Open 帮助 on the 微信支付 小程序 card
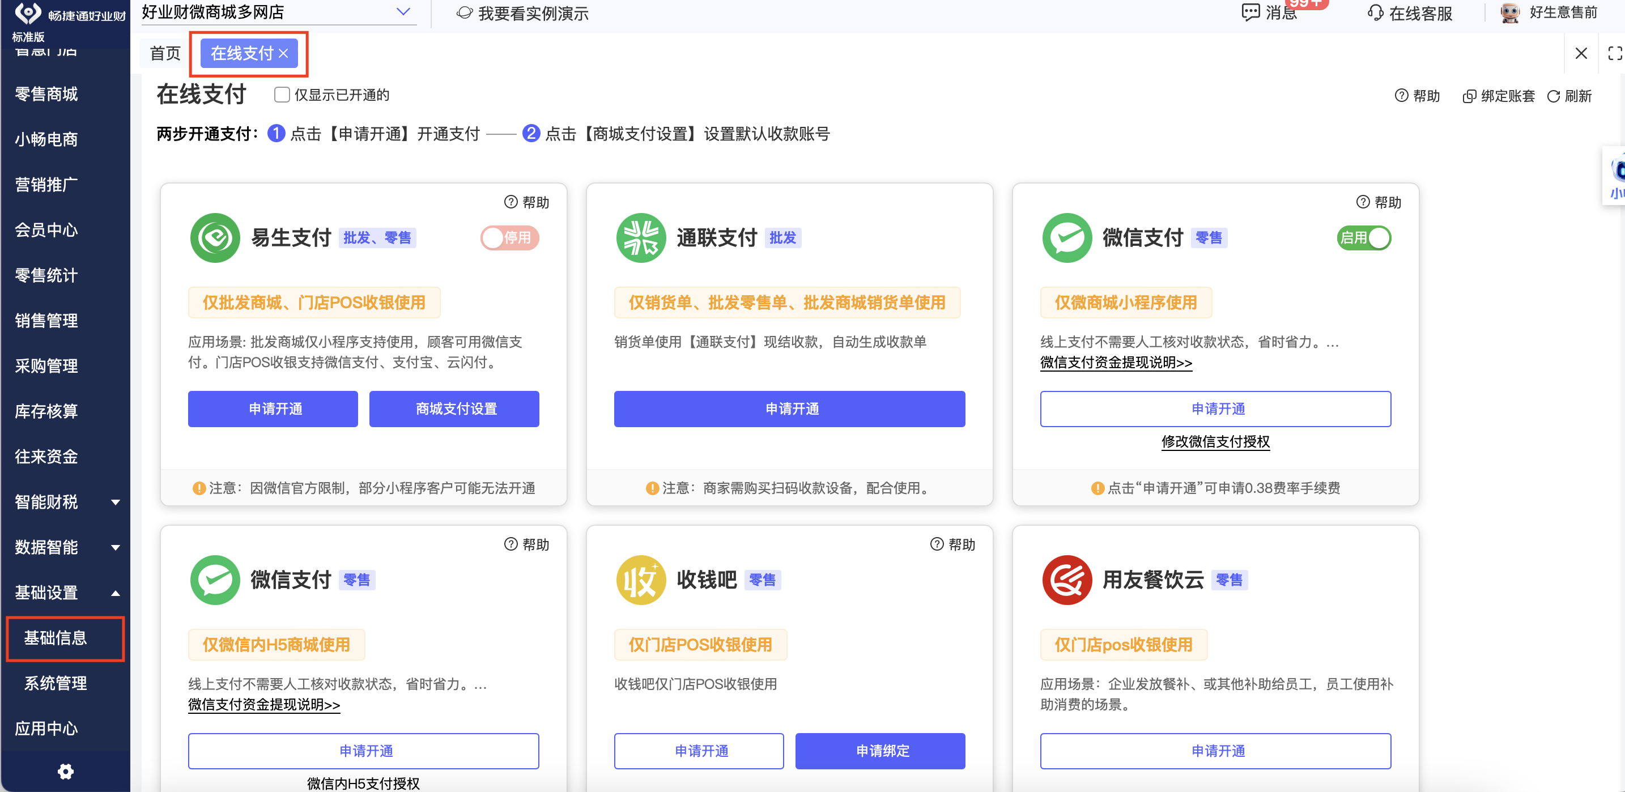Image resolution: width=1625 pixels, height=792 pixels. tap(1379, 202)
